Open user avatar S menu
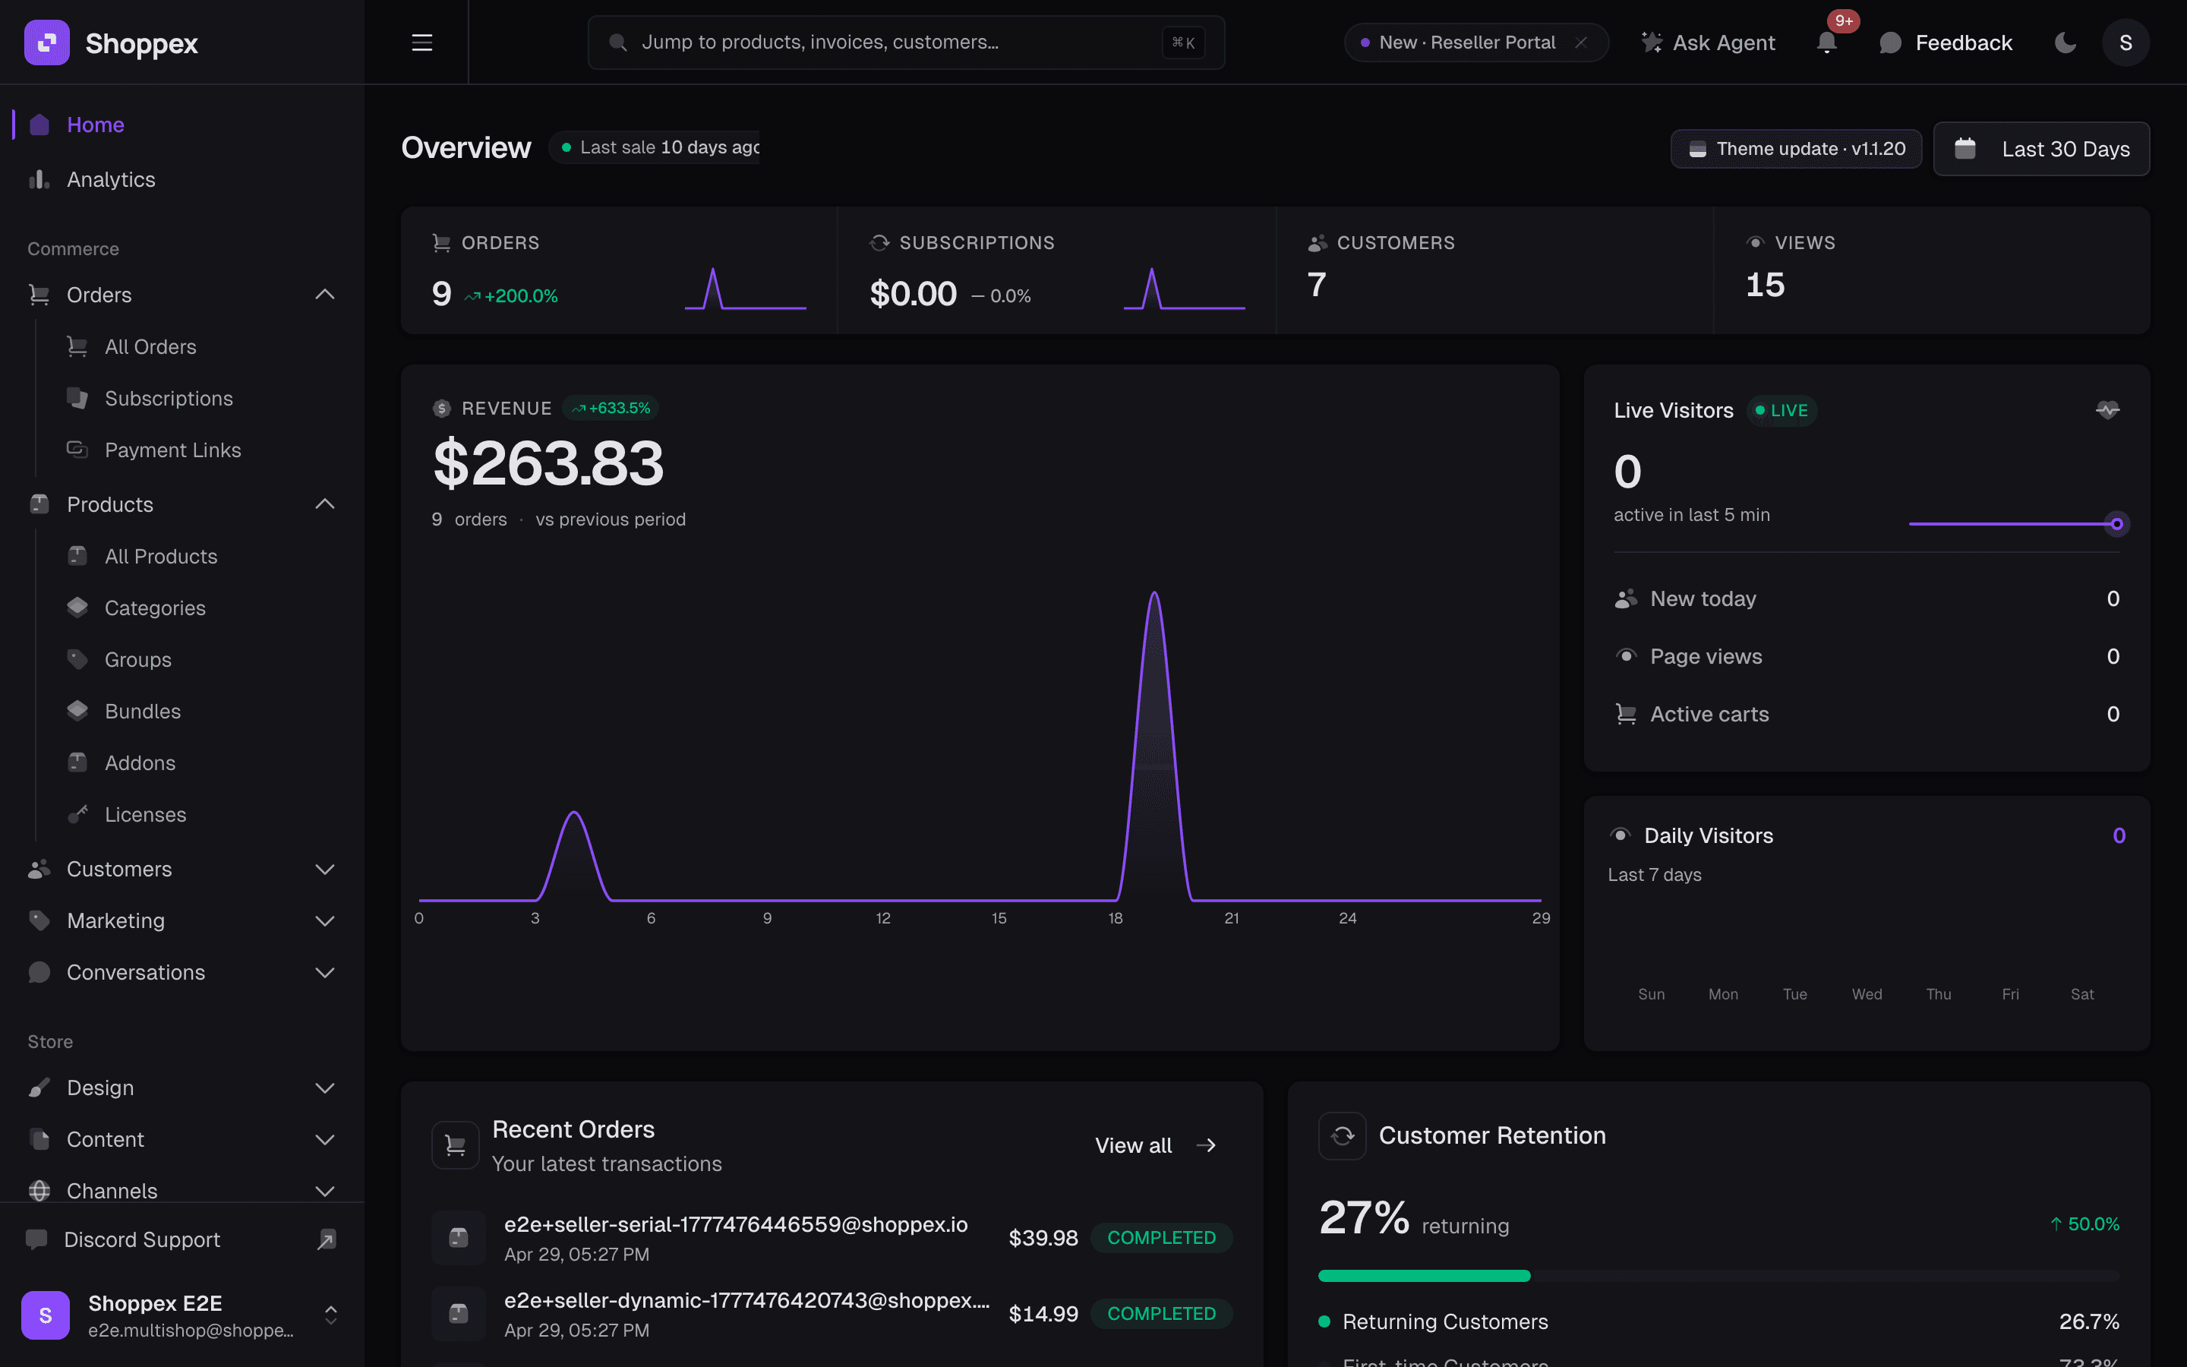2187x1367 pixels. [x=2125, y=43]
